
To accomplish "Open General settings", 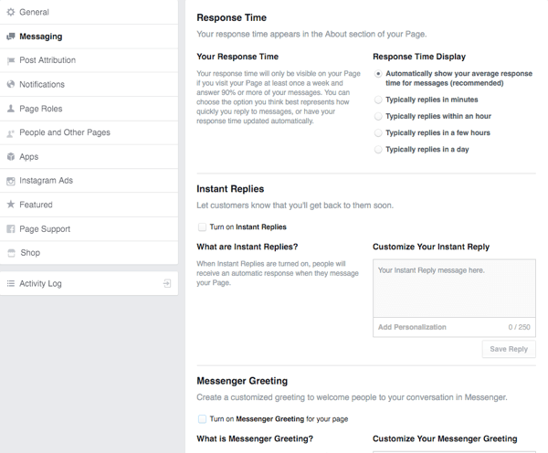I will (89, 12).
